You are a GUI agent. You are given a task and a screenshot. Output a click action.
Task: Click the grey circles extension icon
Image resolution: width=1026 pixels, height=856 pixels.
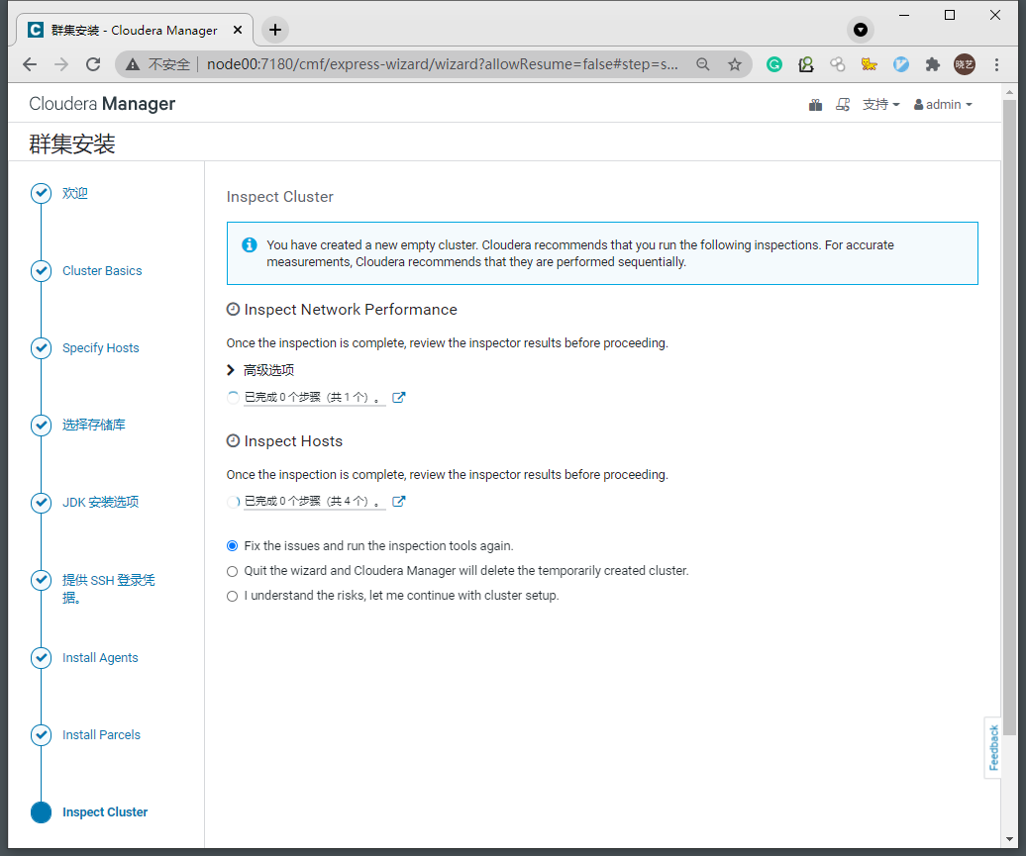838,64
